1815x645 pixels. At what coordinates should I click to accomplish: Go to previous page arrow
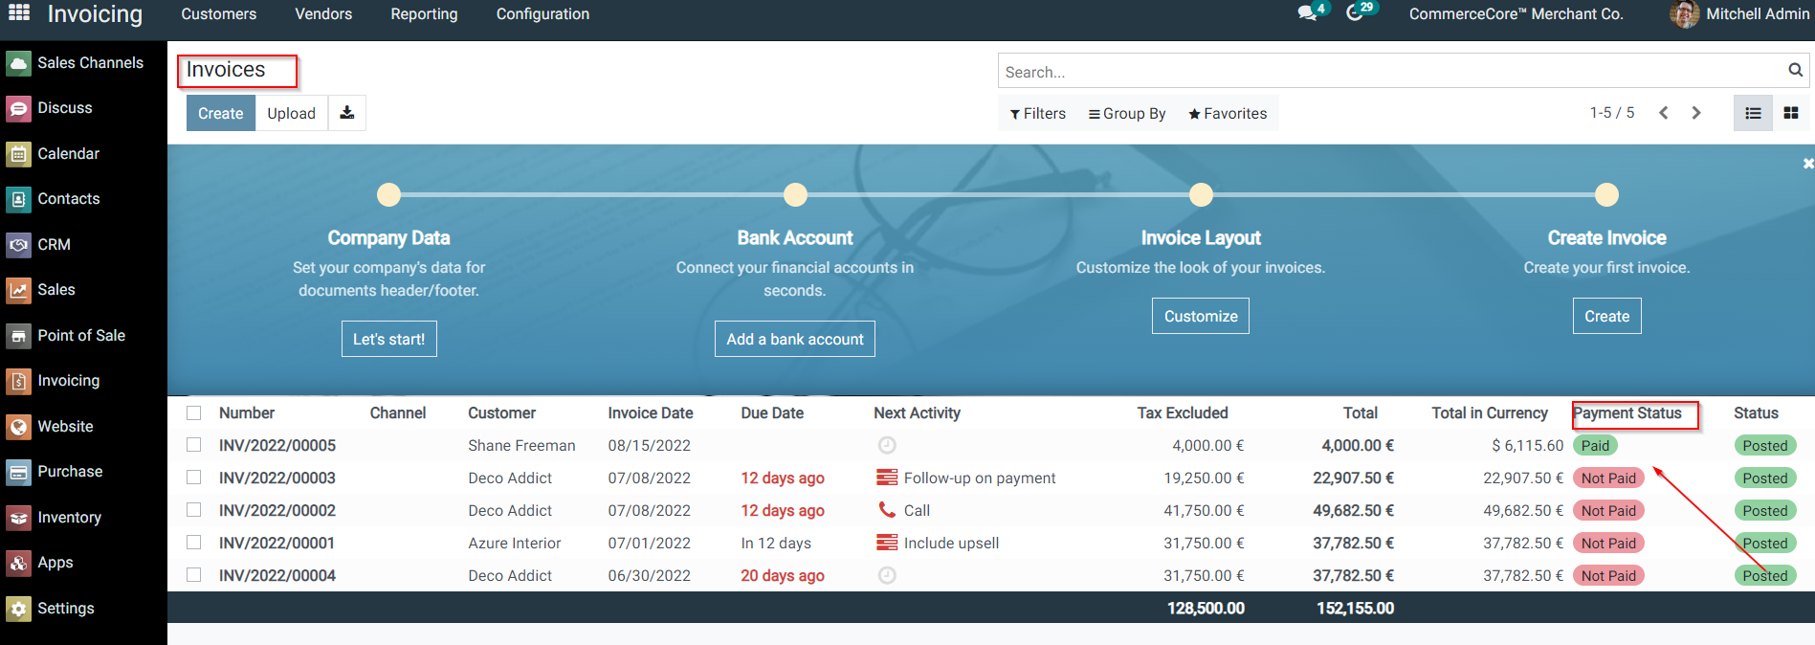1664,113
